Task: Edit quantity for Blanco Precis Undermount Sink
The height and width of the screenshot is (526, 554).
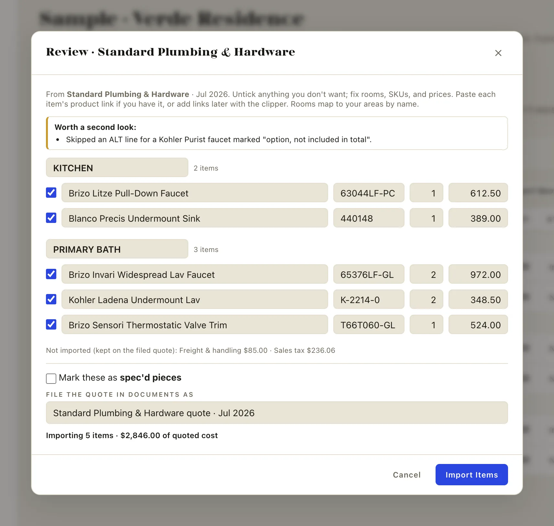Action: pos(427,218)
